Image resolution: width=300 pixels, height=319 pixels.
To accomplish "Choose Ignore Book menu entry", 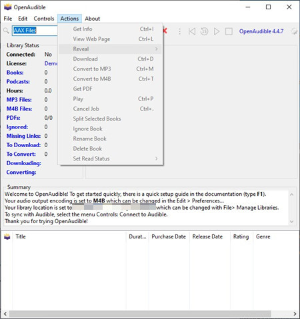I will point(111,129).
